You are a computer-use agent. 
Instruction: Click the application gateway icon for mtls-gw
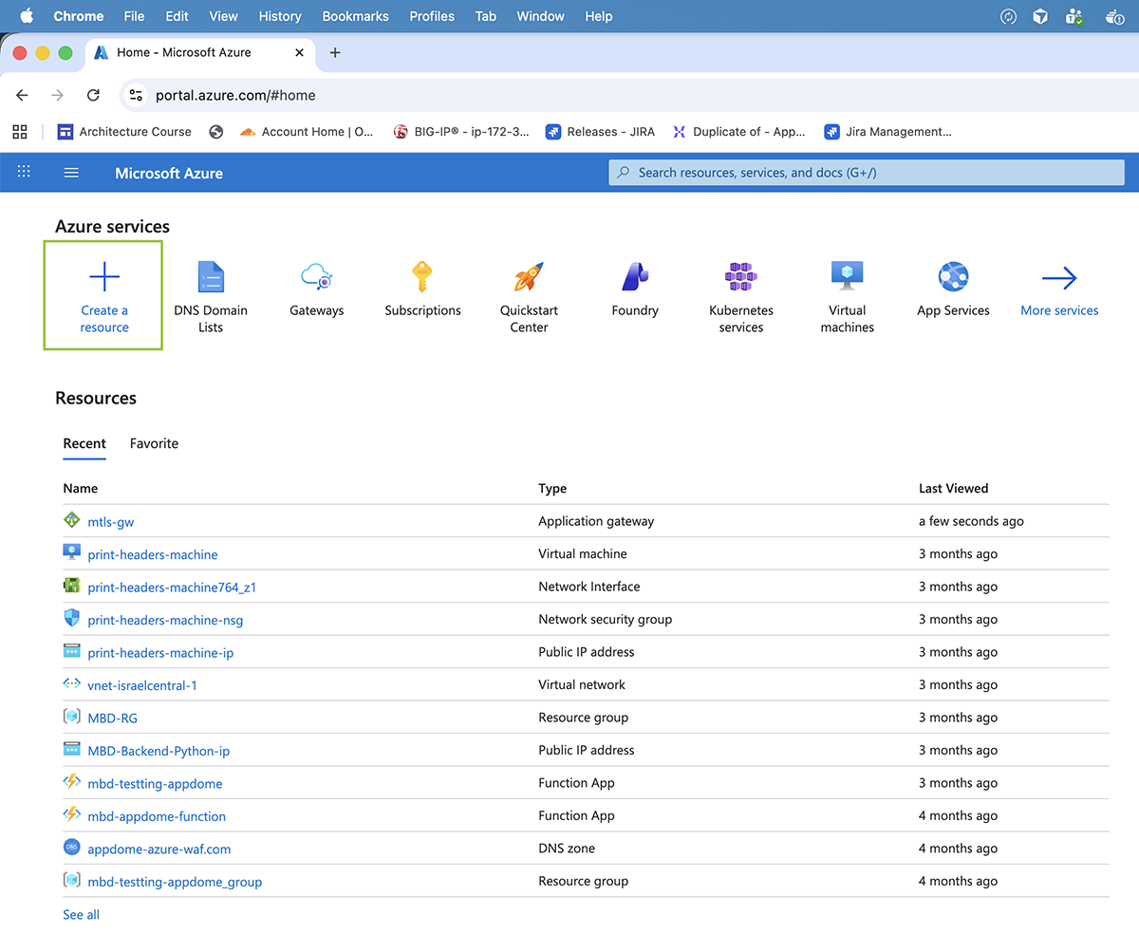[72, 520]
